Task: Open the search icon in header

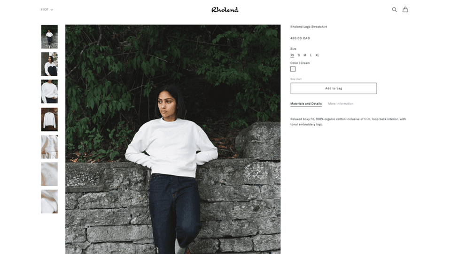Action: (x=394, y=9)
